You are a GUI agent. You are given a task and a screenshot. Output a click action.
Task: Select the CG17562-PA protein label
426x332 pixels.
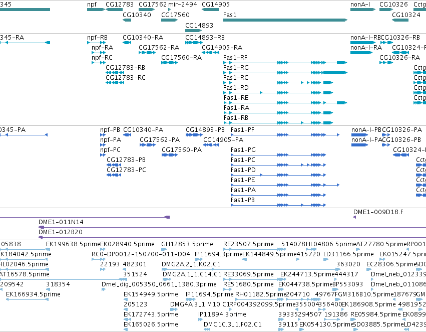pos(160,140)
